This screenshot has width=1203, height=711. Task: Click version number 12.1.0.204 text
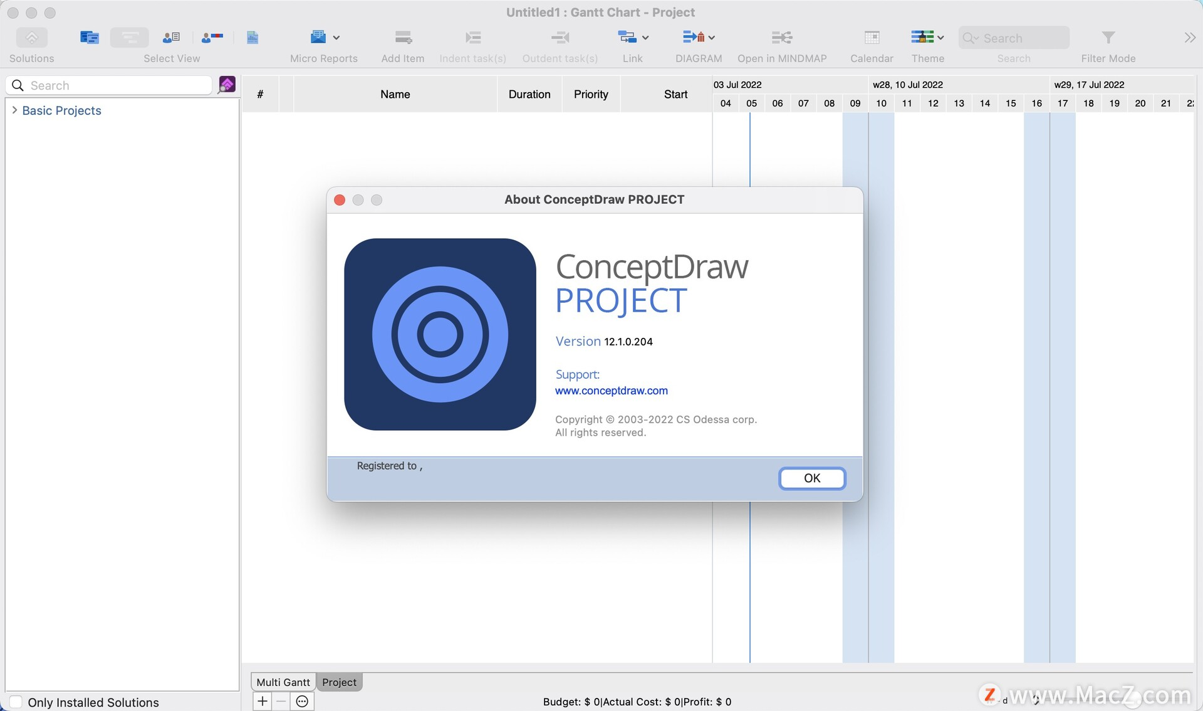[x=628, y=342]
